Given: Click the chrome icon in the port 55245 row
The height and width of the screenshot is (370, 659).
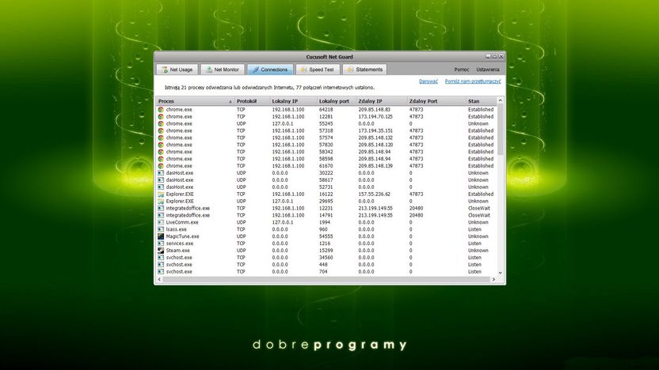Looking at the screenshot, I should coord(161,124).
